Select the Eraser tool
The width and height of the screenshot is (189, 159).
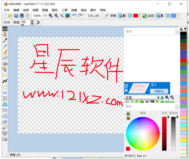pos(5,58)
